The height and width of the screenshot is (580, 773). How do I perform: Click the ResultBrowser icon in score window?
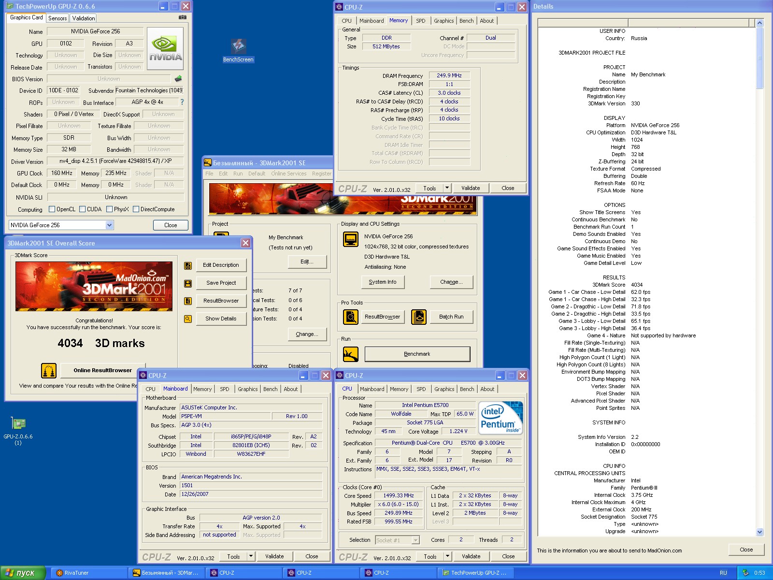pos(188,301)
